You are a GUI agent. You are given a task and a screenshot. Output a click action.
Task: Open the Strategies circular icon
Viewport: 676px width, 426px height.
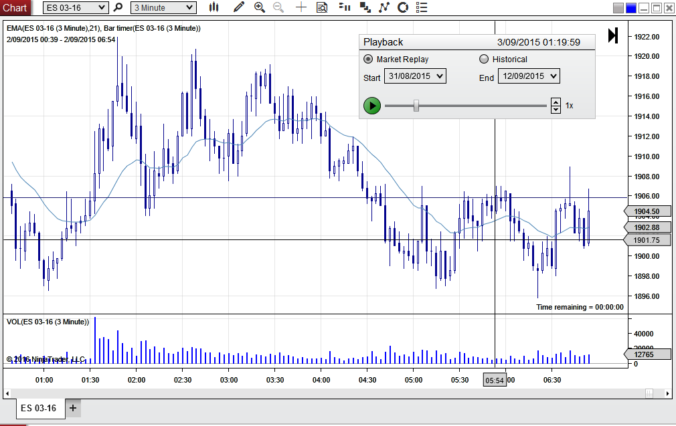point(403,7)
